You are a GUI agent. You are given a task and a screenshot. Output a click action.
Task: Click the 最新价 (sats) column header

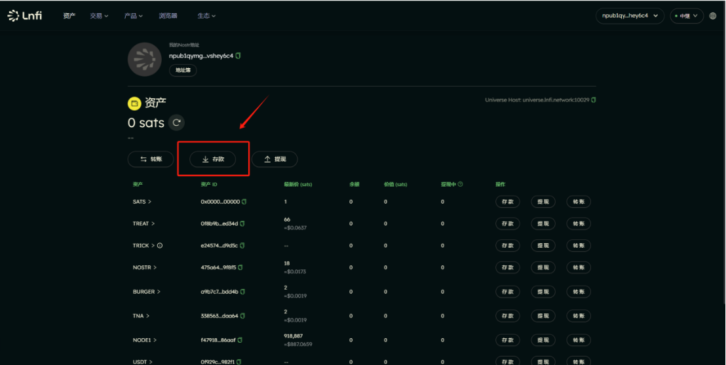click(297, 184)
